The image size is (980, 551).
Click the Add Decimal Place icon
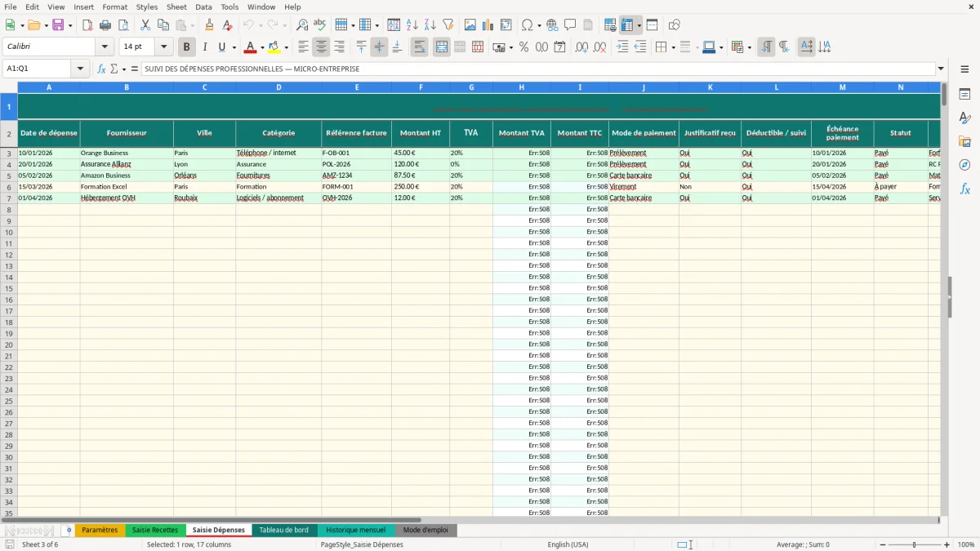click(x=581, y=47)
